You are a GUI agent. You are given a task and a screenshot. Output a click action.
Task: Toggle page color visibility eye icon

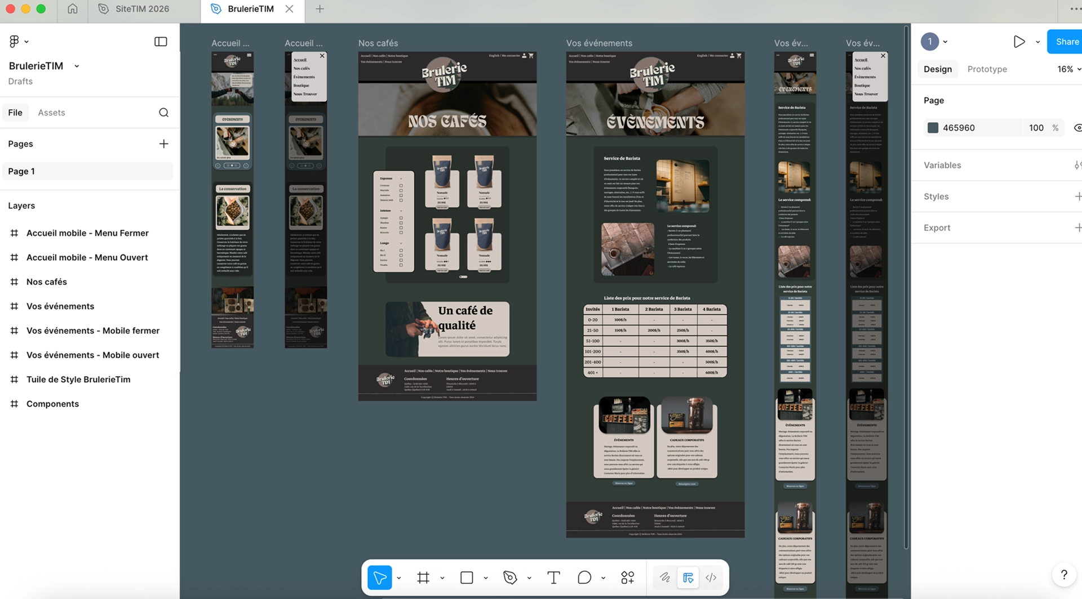click(1077, 128)
